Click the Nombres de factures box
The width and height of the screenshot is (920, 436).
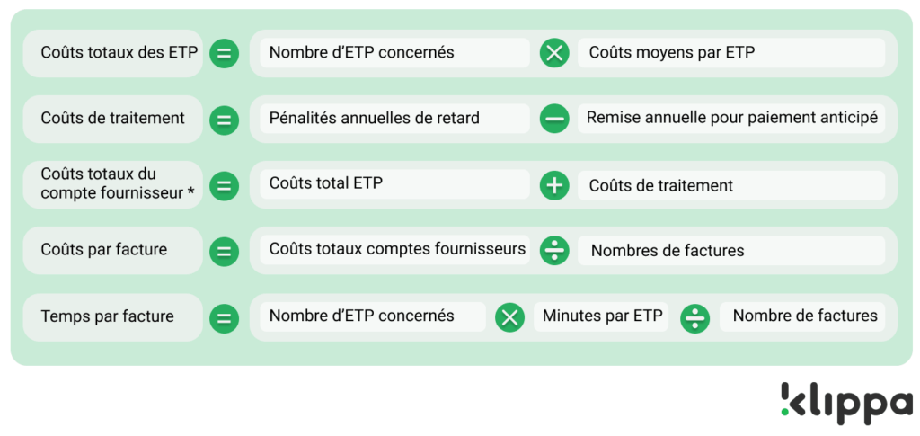click(x=731, y=251)
